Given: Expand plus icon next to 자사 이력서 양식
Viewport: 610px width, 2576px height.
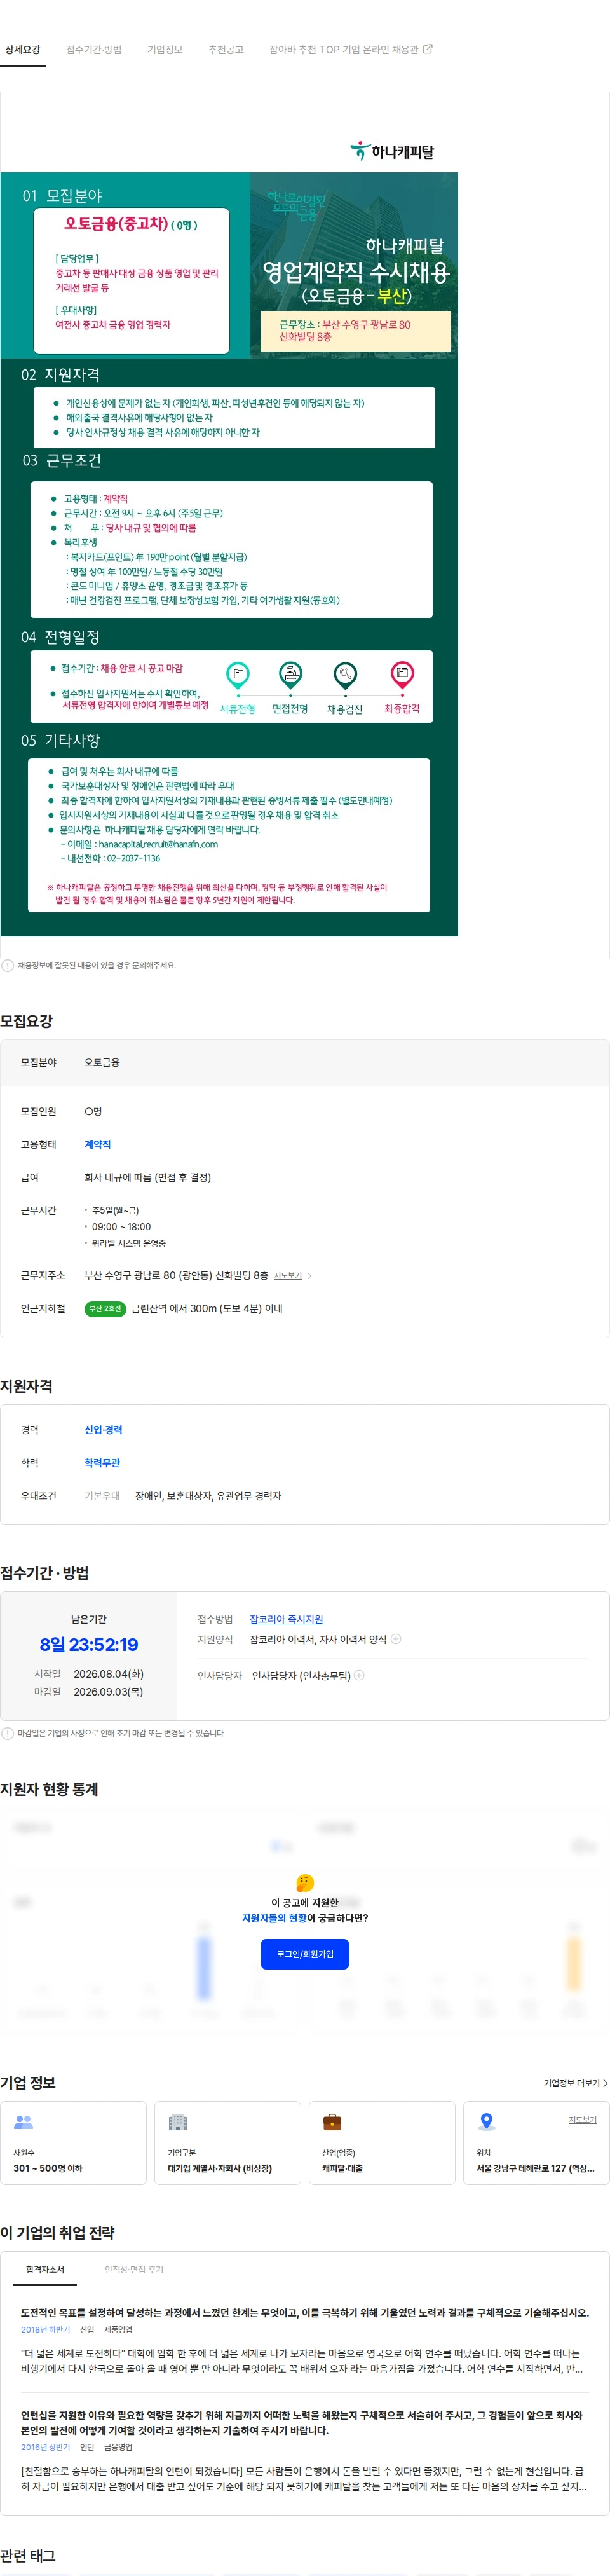Looking at the screenshot, I should 396,1639.
